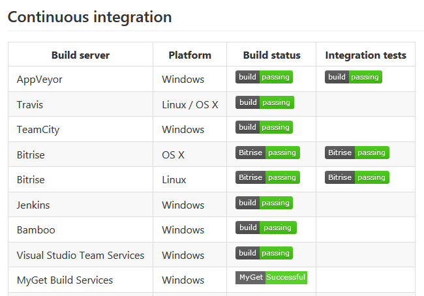Click the Bitrise name in OS X row
This screenshot has height=296, width=424.
pyautogui.click(x=31, y=155)
